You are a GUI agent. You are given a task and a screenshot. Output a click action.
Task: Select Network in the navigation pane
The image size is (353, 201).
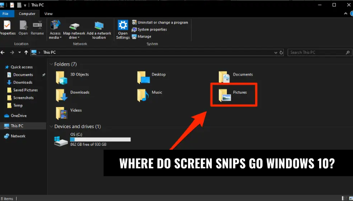15,136
